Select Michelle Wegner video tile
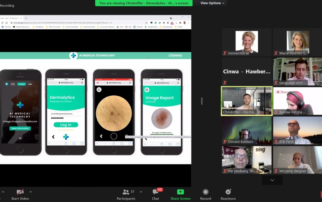322x202 pixels. (298, 160)
